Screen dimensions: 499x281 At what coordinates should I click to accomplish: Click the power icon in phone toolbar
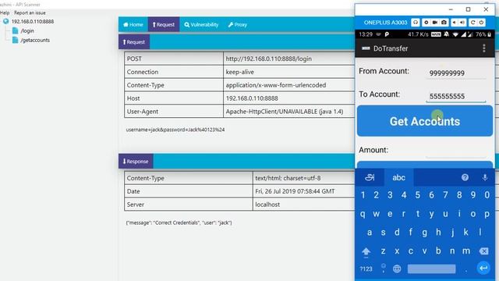coord(481,23)
